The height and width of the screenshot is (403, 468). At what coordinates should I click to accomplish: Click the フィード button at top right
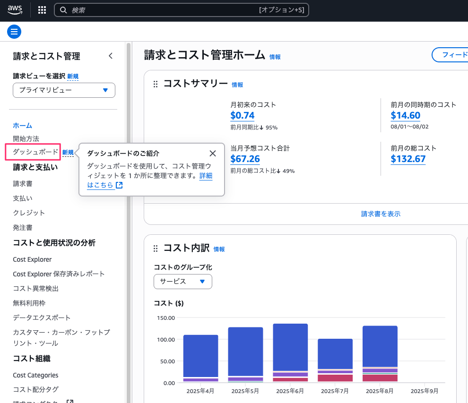click(x=450, y=55)
